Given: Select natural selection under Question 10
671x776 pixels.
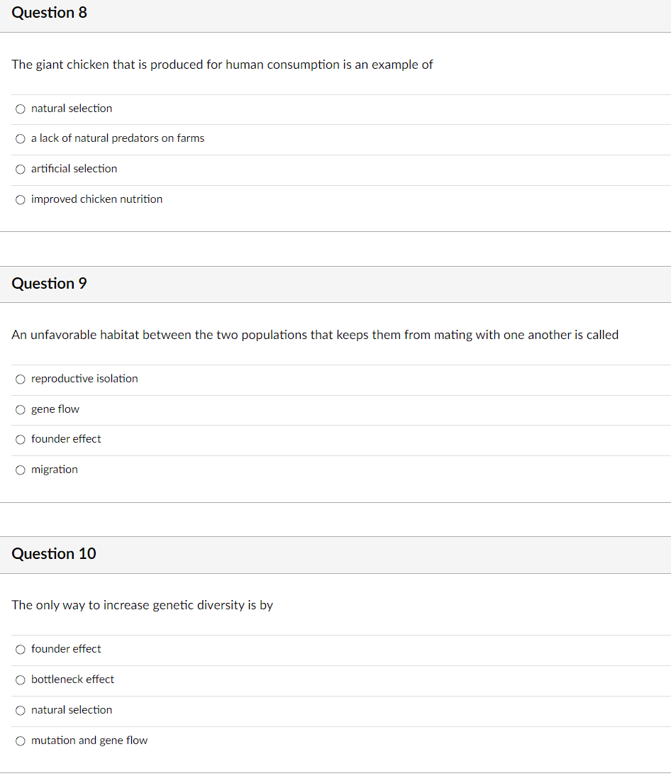Looking at the screenshot, I should point(20,710).
